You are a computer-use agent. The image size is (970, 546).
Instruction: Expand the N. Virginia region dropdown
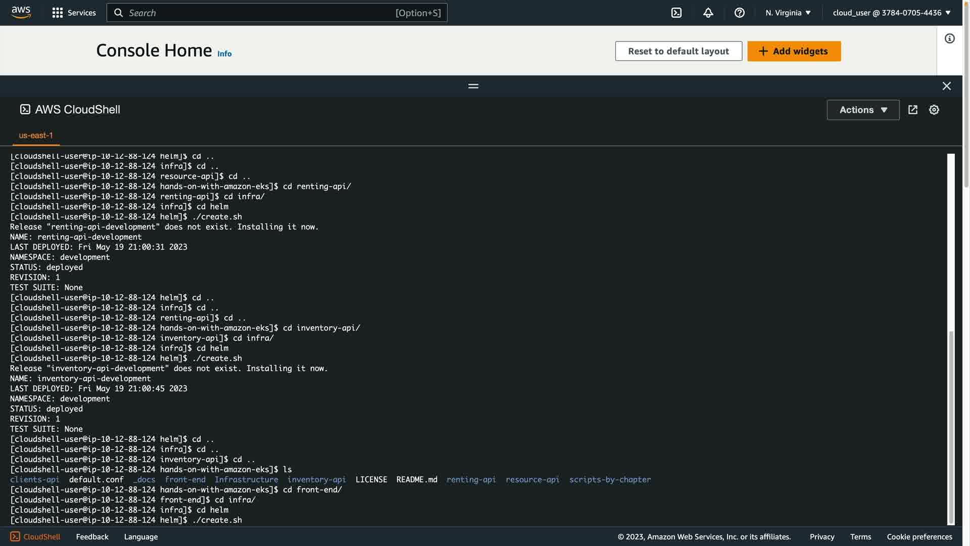coord(788,13)
